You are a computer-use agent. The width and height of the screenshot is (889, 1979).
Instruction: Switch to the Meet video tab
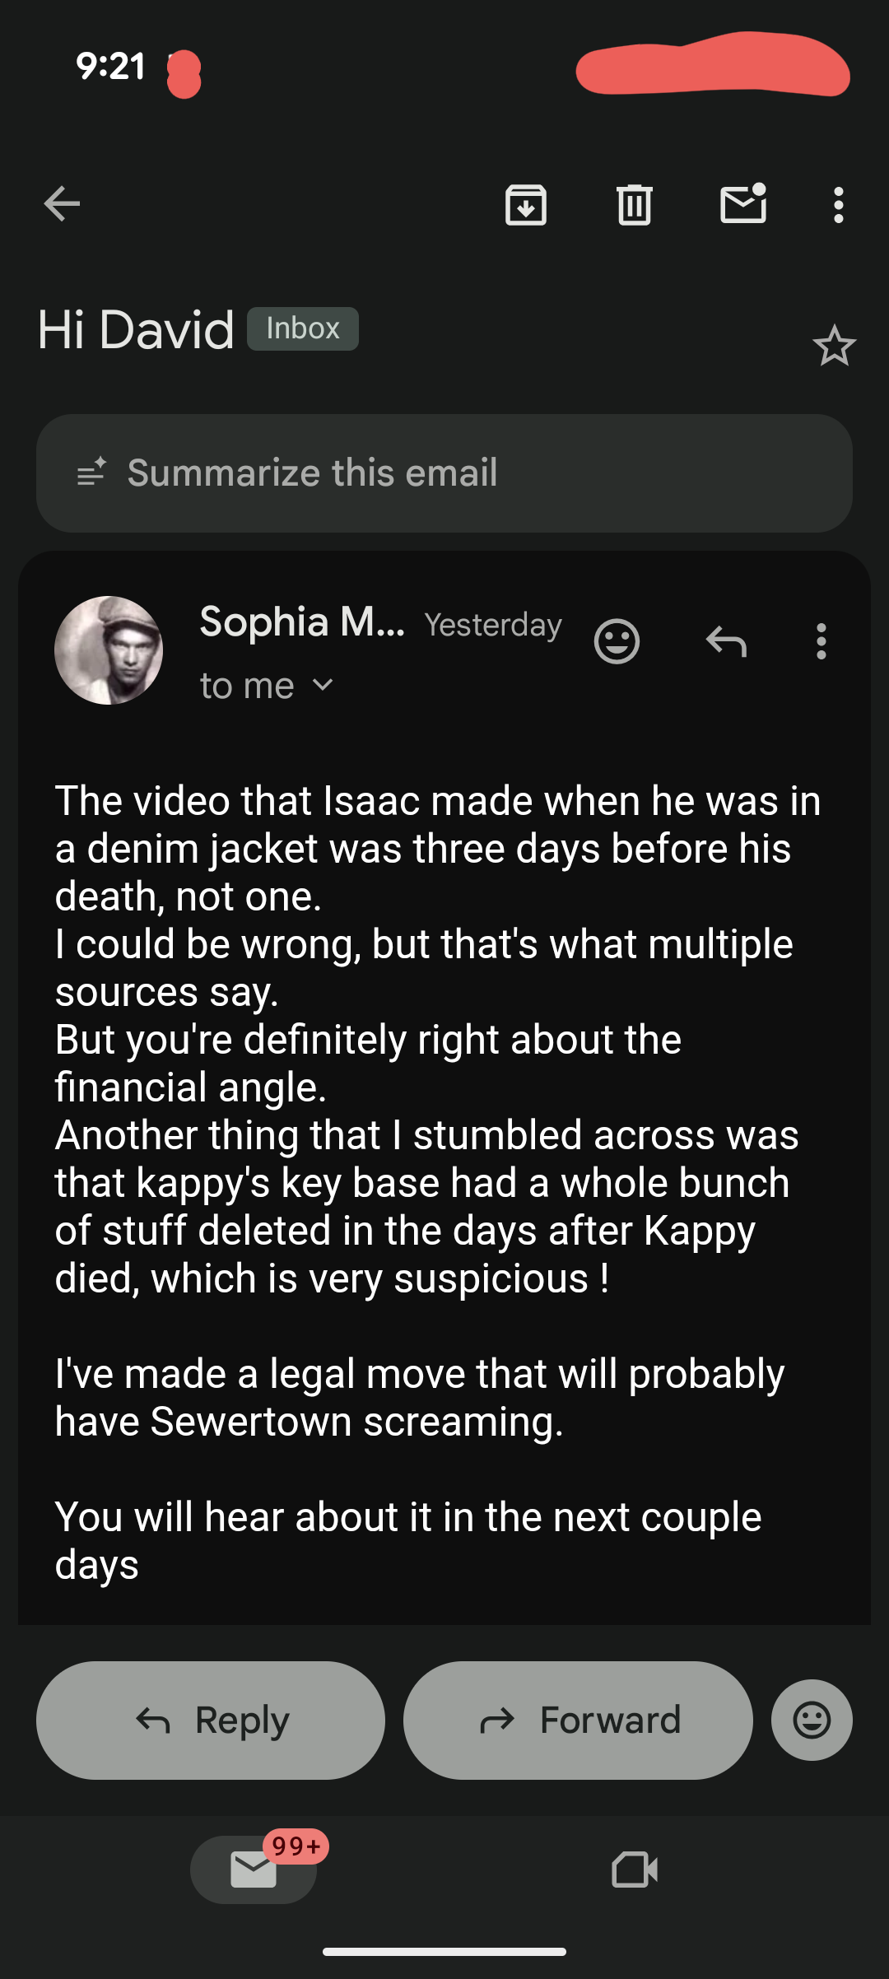click(x=635, y=1870)
